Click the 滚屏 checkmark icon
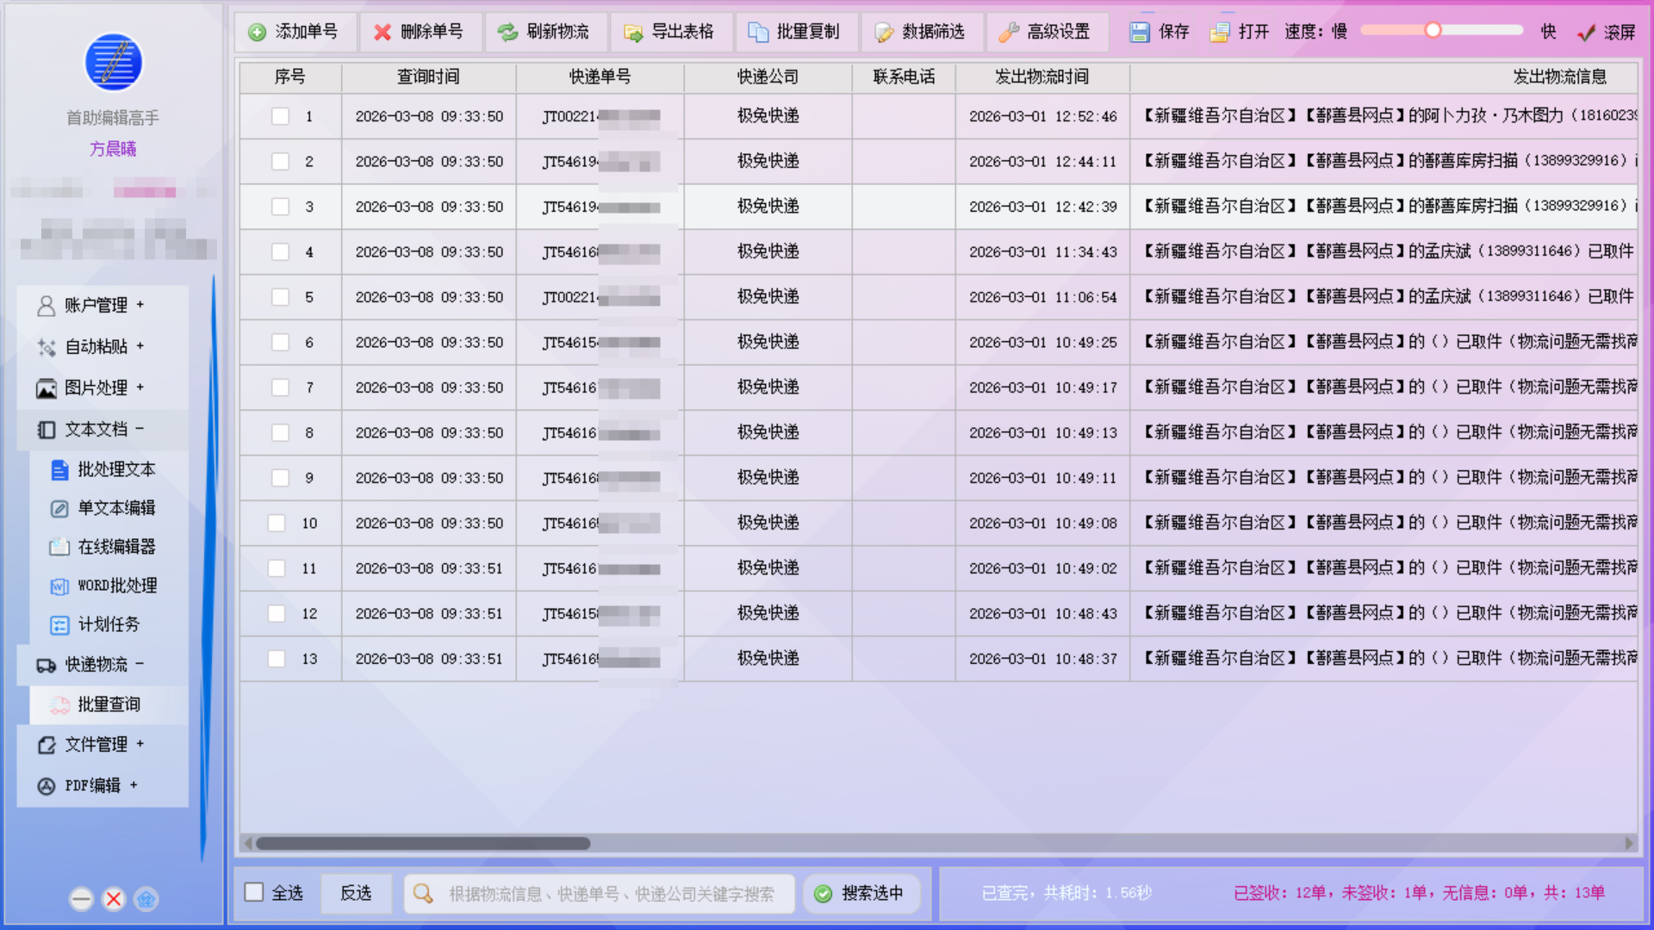1654x930 pixels. [1586, 32]
